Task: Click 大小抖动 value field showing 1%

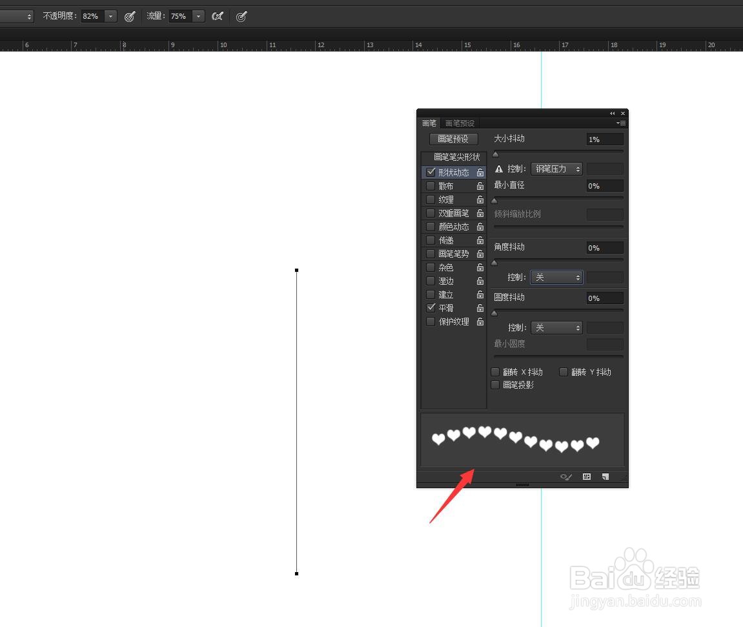Action: click(x=605, y=139)
